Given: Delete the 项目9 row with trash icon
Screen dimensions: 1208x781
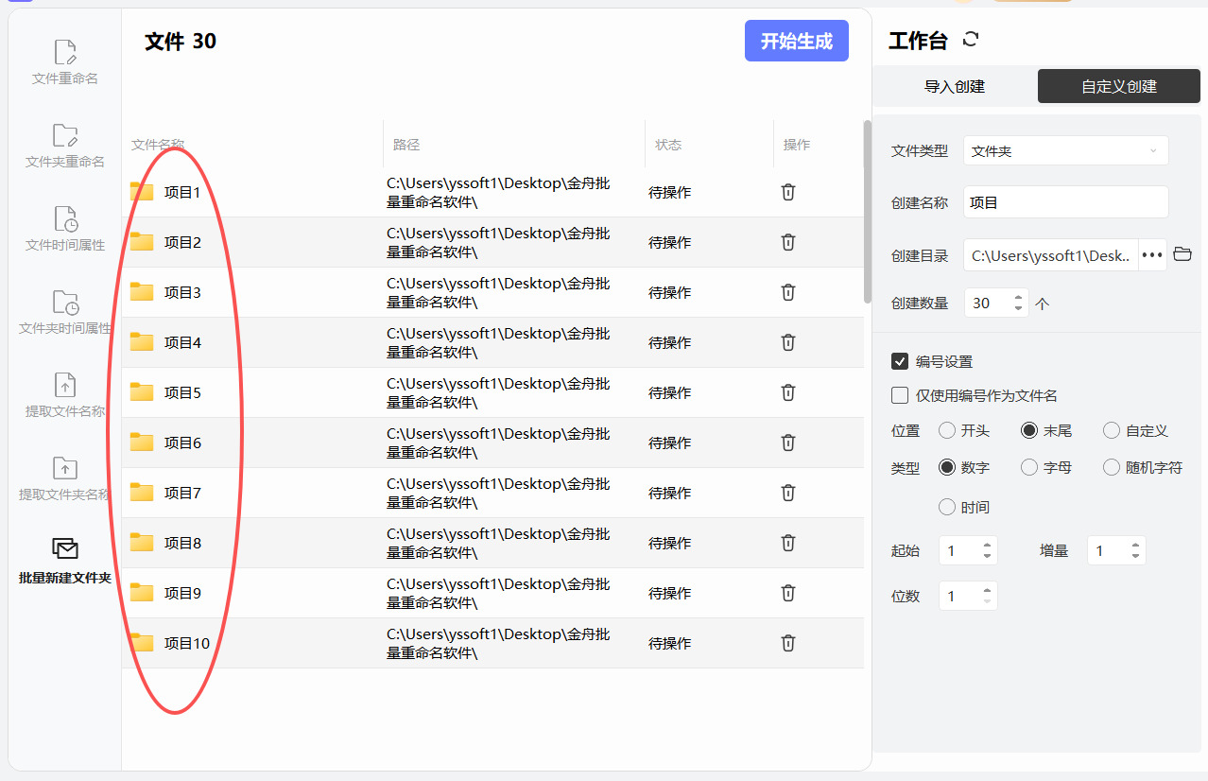Looking at the screenshot, I should 787,593.
